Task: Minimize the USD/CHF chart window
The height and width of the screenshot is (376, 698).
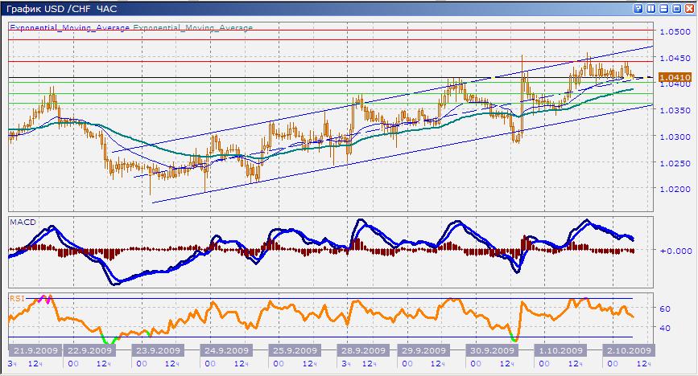Action: pos(664,8)
